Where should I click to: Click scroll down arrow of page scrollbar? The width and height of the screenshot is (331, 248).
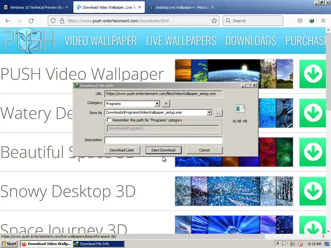pos(328,231)
